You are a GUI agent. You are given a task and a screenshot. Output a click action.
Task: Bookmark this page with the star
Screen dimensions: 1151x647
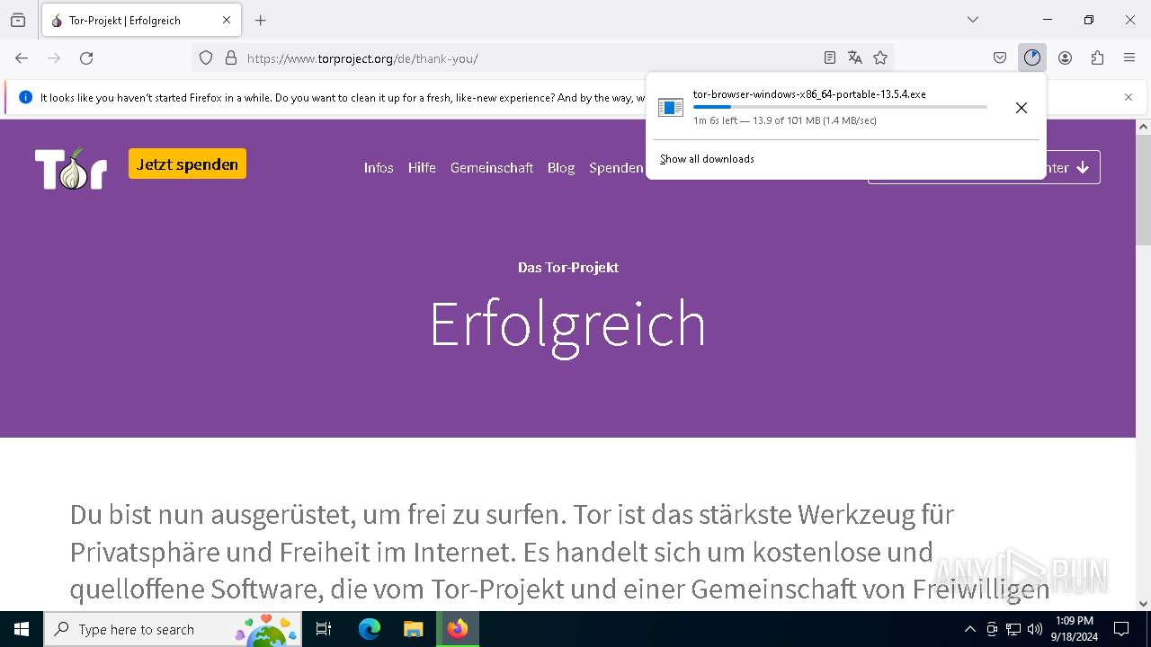click(880, 58)
